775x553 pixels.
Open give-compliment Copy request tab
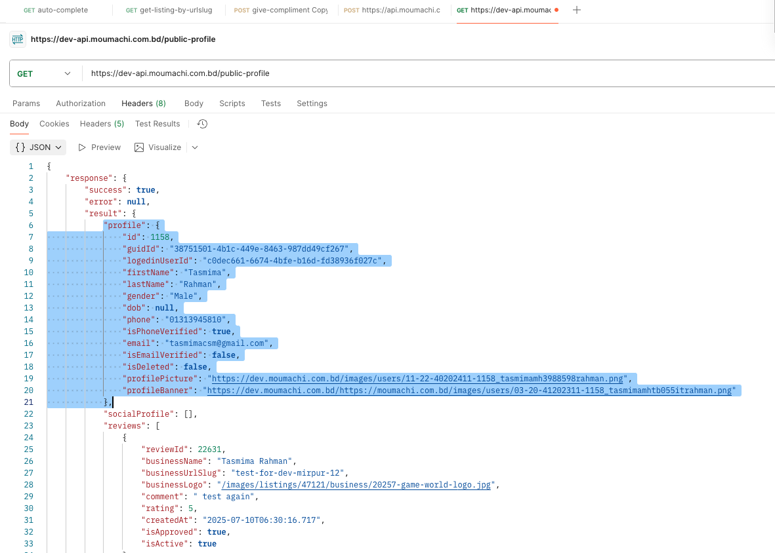281,10
